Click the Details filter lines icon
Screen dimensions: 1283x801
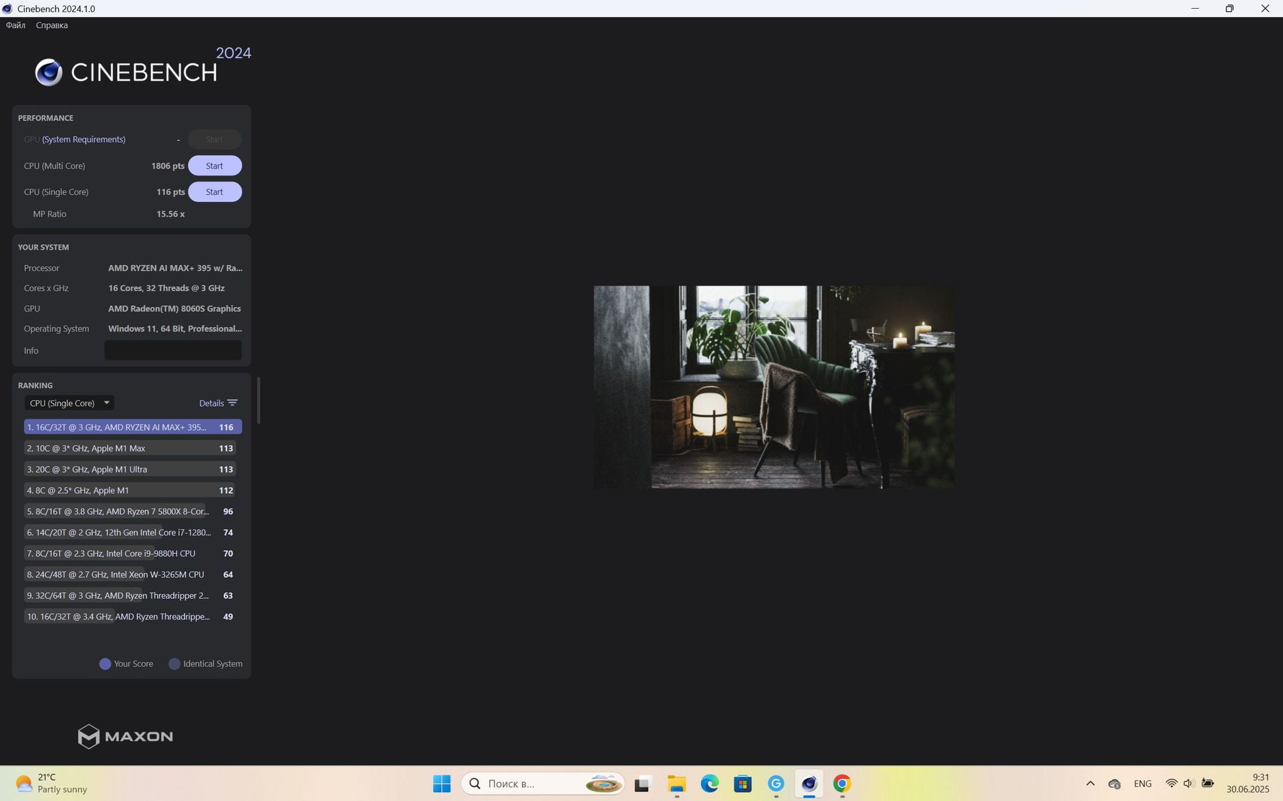233,403
